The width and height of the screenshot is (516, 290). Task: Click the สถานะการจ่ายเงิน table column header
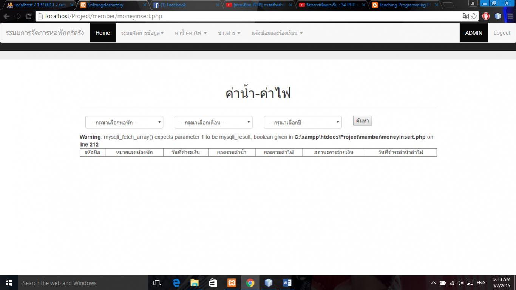[334, 153]
